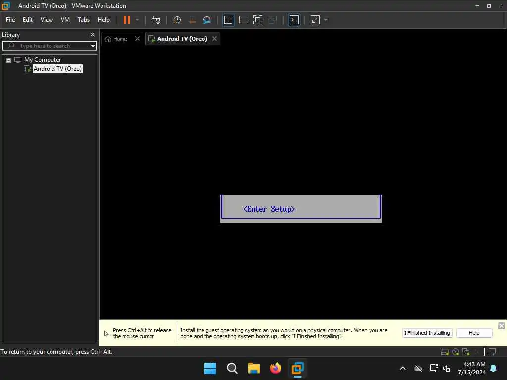The height and width of the screenshot is (380, 507).
Task: Pause the virtual machine with the orange pause icon
Action: 126,20
